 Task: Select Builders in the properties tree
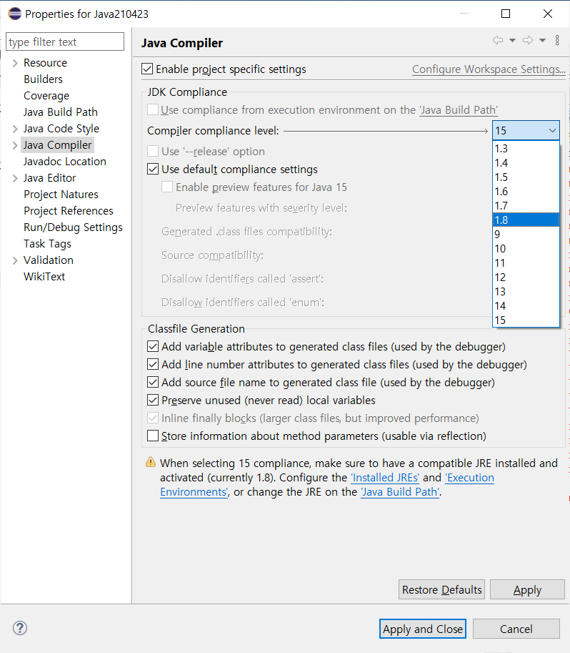click(x=44, y=79)
